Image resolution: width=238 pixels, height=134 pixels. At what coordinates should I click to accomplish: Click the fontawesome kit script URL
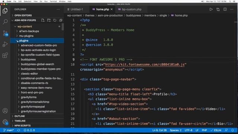[x=145, y=64]
